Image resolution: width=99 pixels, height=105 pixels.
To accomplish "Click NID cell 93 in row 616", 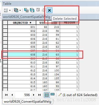I will (54, 86).
